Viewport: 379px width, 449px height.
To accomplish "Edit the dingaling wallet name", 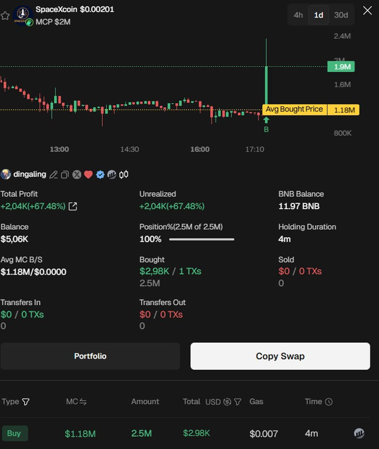I will pyautogui.click(x=53, y=174).
